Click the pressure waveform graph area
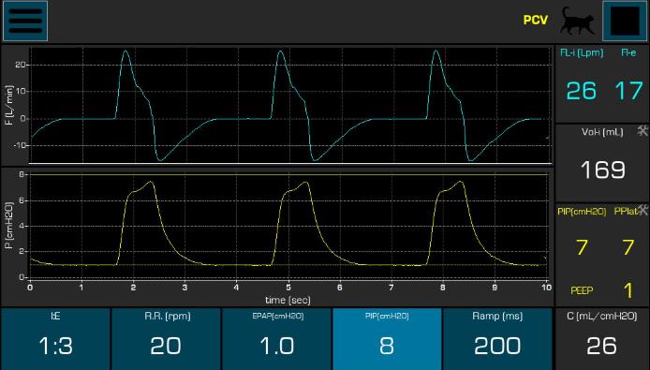Screen dimensions: 650x370 coord(288,226)
